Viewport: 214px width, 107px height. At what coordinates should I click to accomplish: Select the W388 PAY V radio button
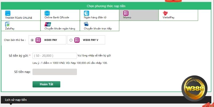[x=71, y=40]
